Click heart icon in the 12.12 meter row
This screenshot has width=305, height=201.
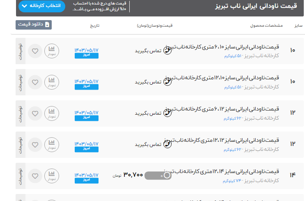(35, 144)
